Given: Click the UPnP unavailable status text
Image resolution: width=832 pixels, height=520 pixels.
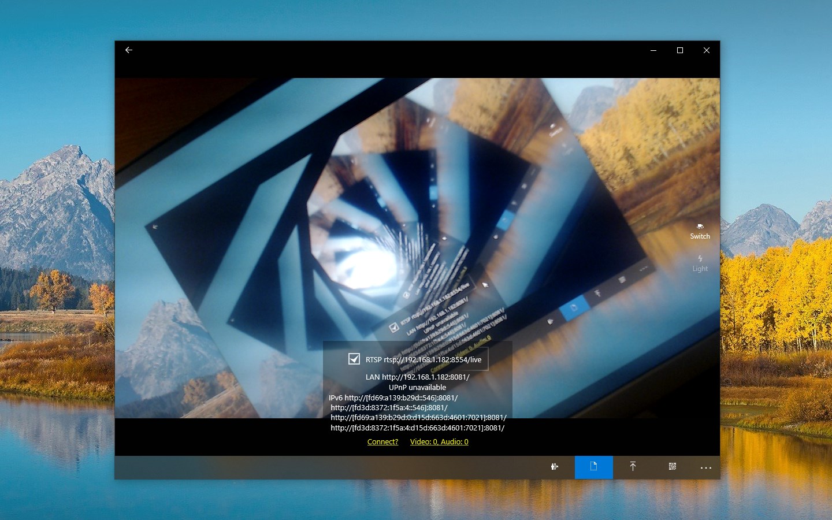Looking at the screenshot, I should point(417,387).
